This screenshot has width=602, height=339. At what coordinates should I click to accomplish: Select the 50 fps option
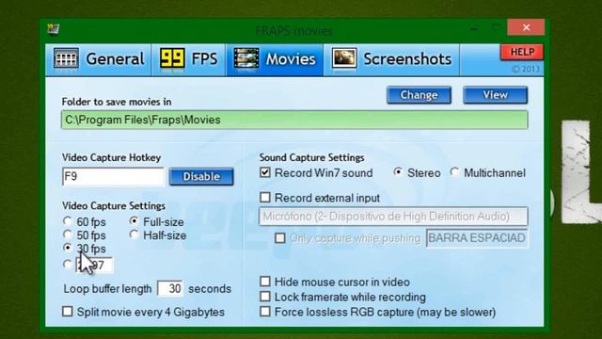[x=68, y=234]
